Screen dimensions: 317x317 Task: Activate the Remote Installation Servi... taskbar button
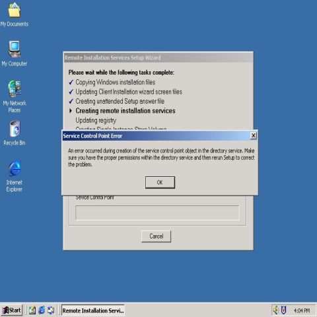pos(92,310)
